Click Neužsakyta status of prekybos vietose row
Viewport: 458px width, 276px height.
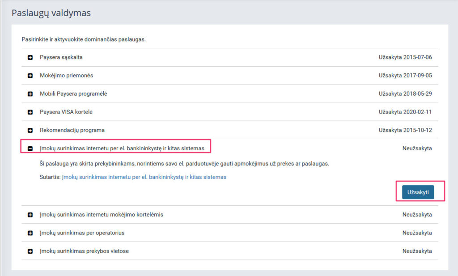pos(417,251)
